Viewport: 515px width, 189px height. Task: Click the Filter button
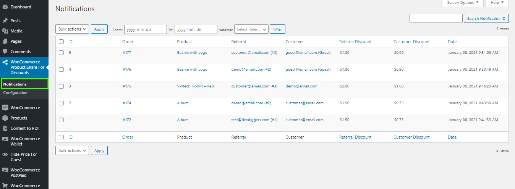(277, 29)
